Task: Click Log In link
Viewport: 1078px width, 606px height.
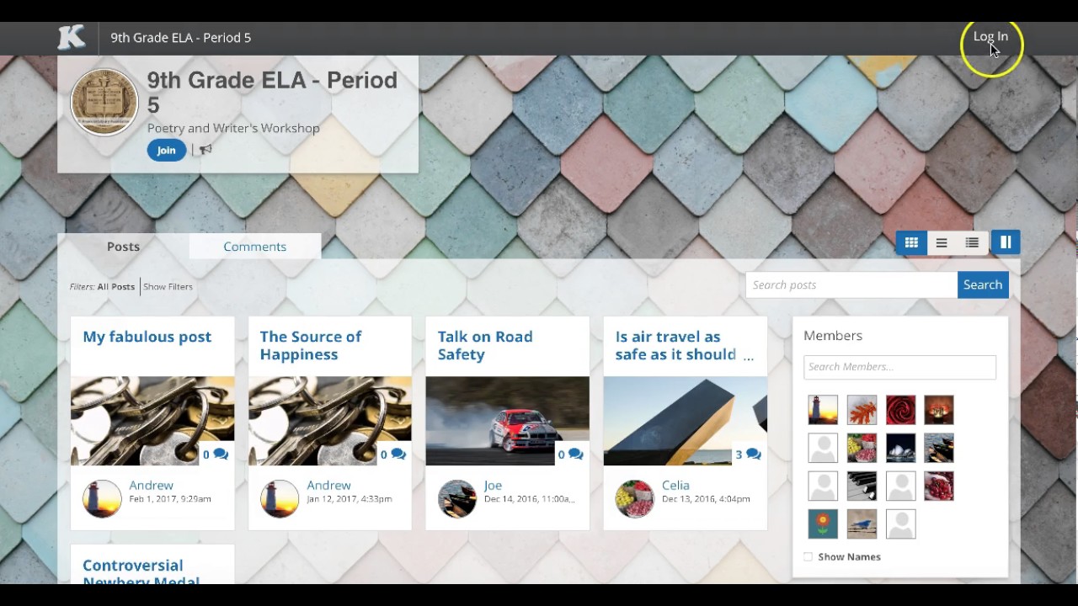Action: 990,36
